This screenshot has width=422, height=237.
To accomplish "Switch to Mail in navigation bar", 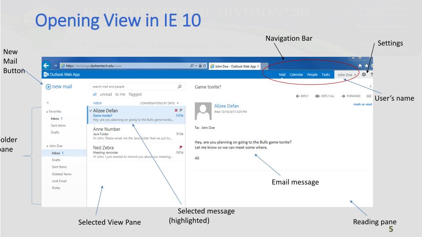I will pos(282,74).
